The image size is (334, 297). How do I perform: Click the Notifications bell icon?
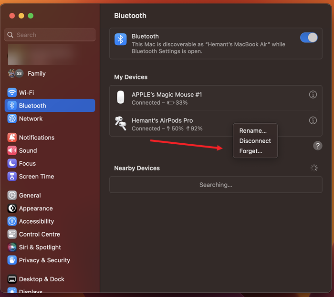tap(12, 138)
